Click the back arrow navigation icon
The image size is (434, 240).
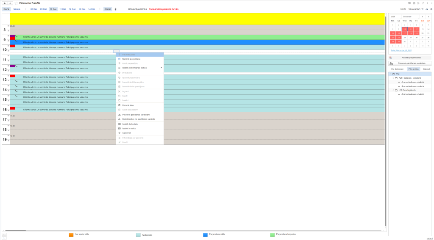coord(4,3)
